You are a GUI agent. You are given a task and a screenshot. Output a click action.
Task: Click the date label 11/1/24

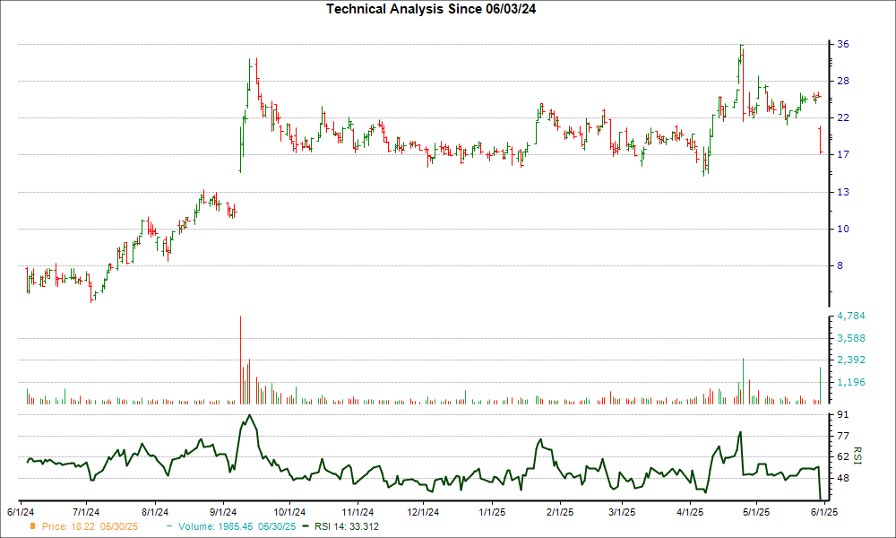click(x=358, y=512)
